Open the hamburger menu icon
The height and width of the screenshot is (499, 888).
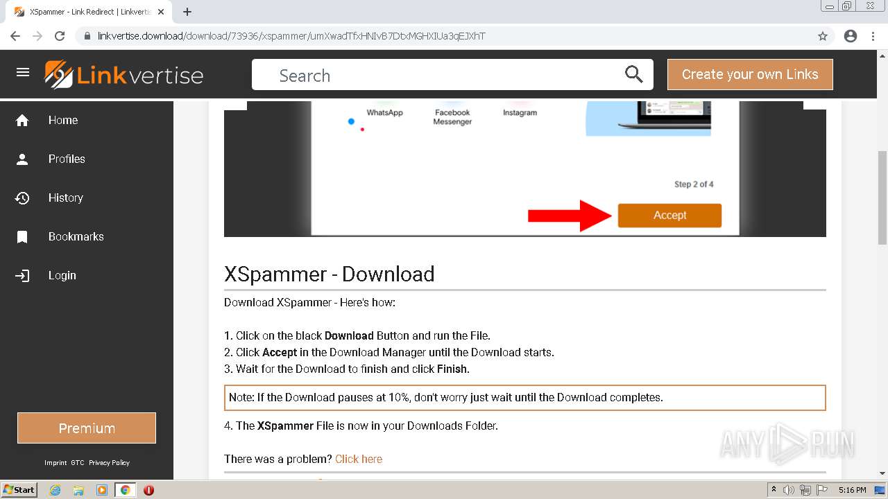(x=23, y=72)
